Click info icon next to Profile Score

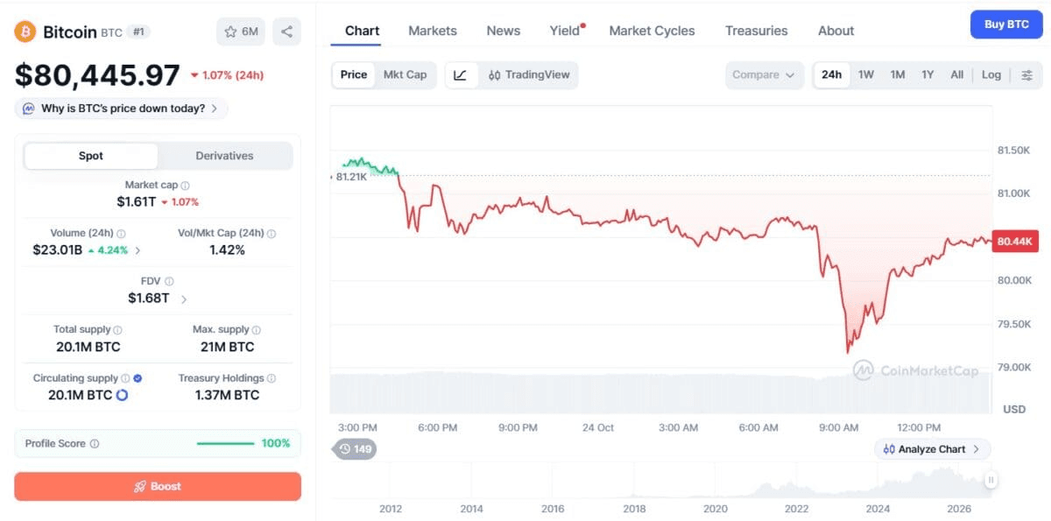[x=95, y=444]
